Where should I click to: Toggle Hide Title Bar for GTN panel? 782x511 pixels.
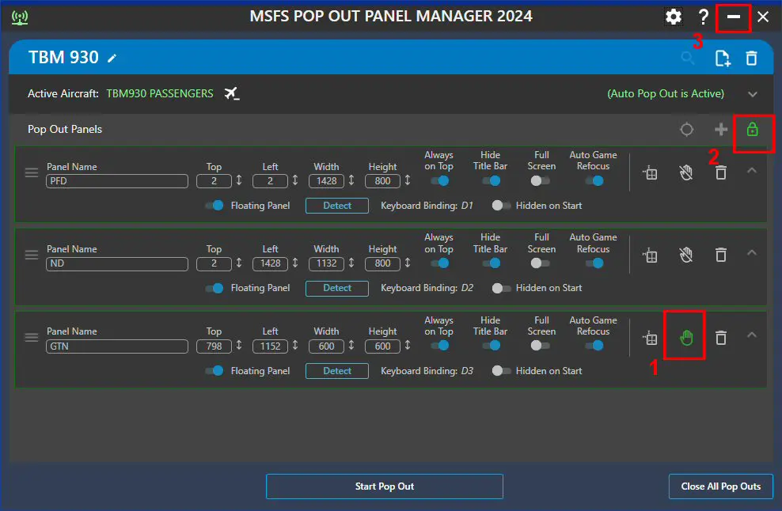pyautogui.click(x=492, y=346)
